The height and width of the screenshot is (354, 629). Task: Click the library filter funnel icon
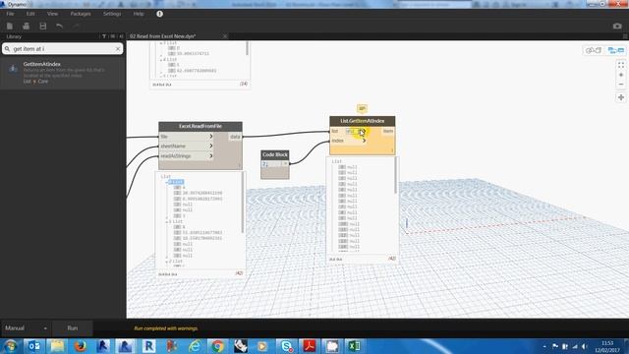coord(104,36)
